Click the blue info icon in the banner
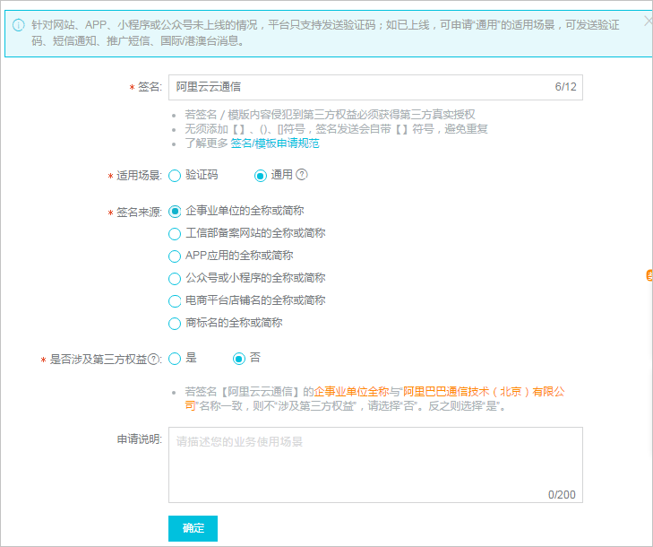This screenshot has width=653, height=547. 18,25
